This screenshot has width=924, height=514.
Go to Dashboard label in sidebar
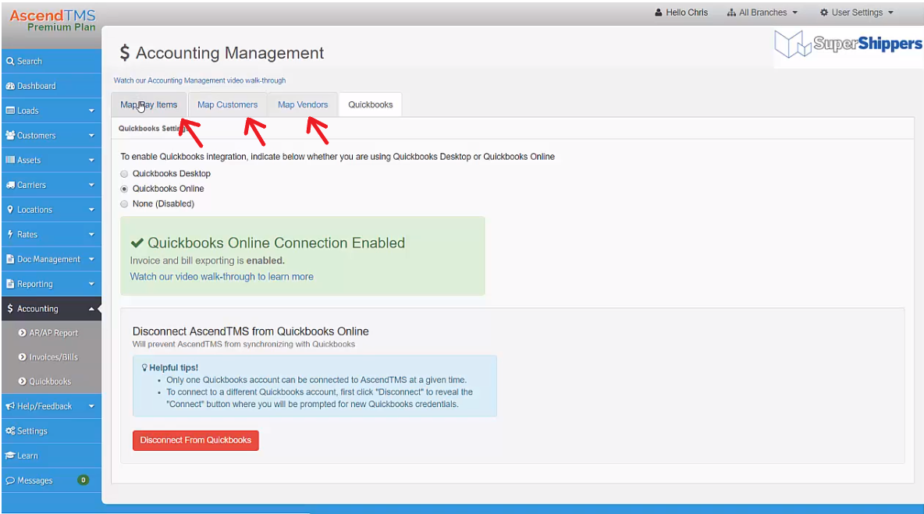click(x=37, y=86)
